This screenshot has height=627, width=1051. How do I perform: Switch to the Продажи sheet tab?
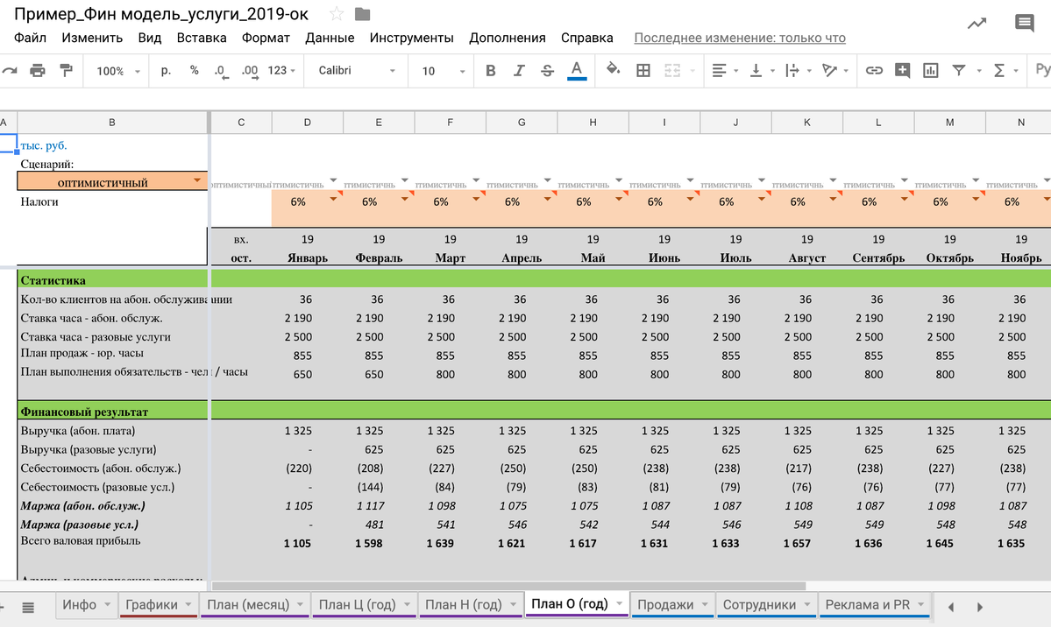coord(665,604)
